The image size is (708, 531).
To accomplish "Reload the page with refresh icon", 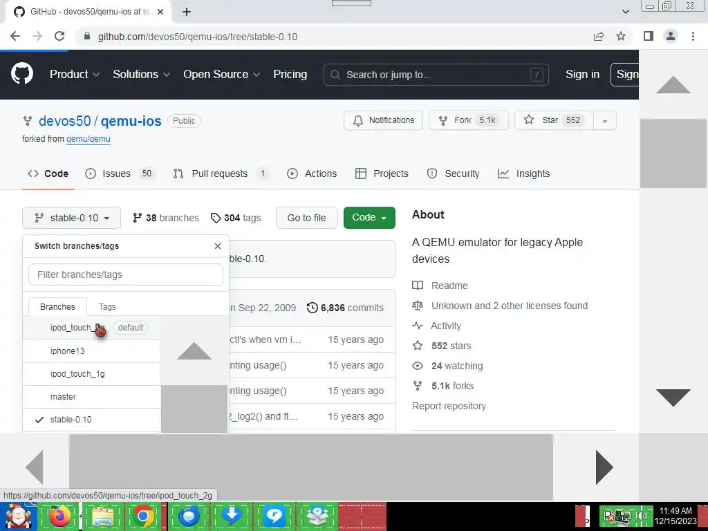I will (59, 36).
